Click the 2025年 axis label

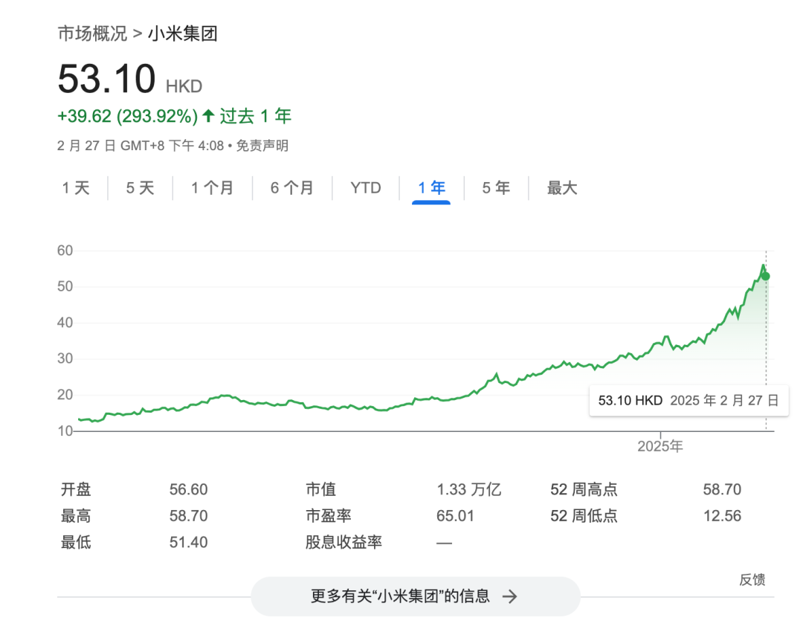click(x=660, y=447)
